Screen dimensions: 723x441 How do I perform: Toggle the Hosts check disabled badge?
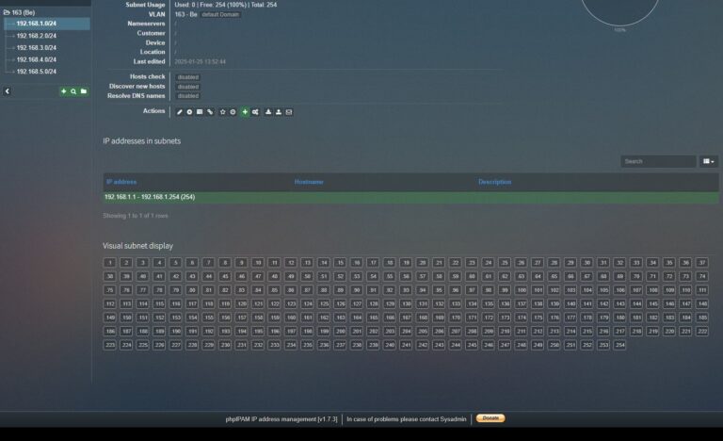coord(187,77)
